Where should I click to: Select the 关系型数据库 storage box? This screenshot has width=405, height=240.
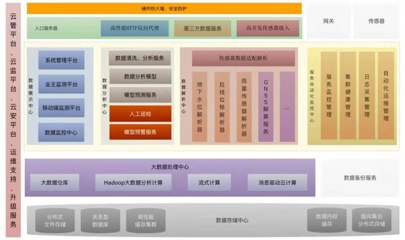[100, 220]
